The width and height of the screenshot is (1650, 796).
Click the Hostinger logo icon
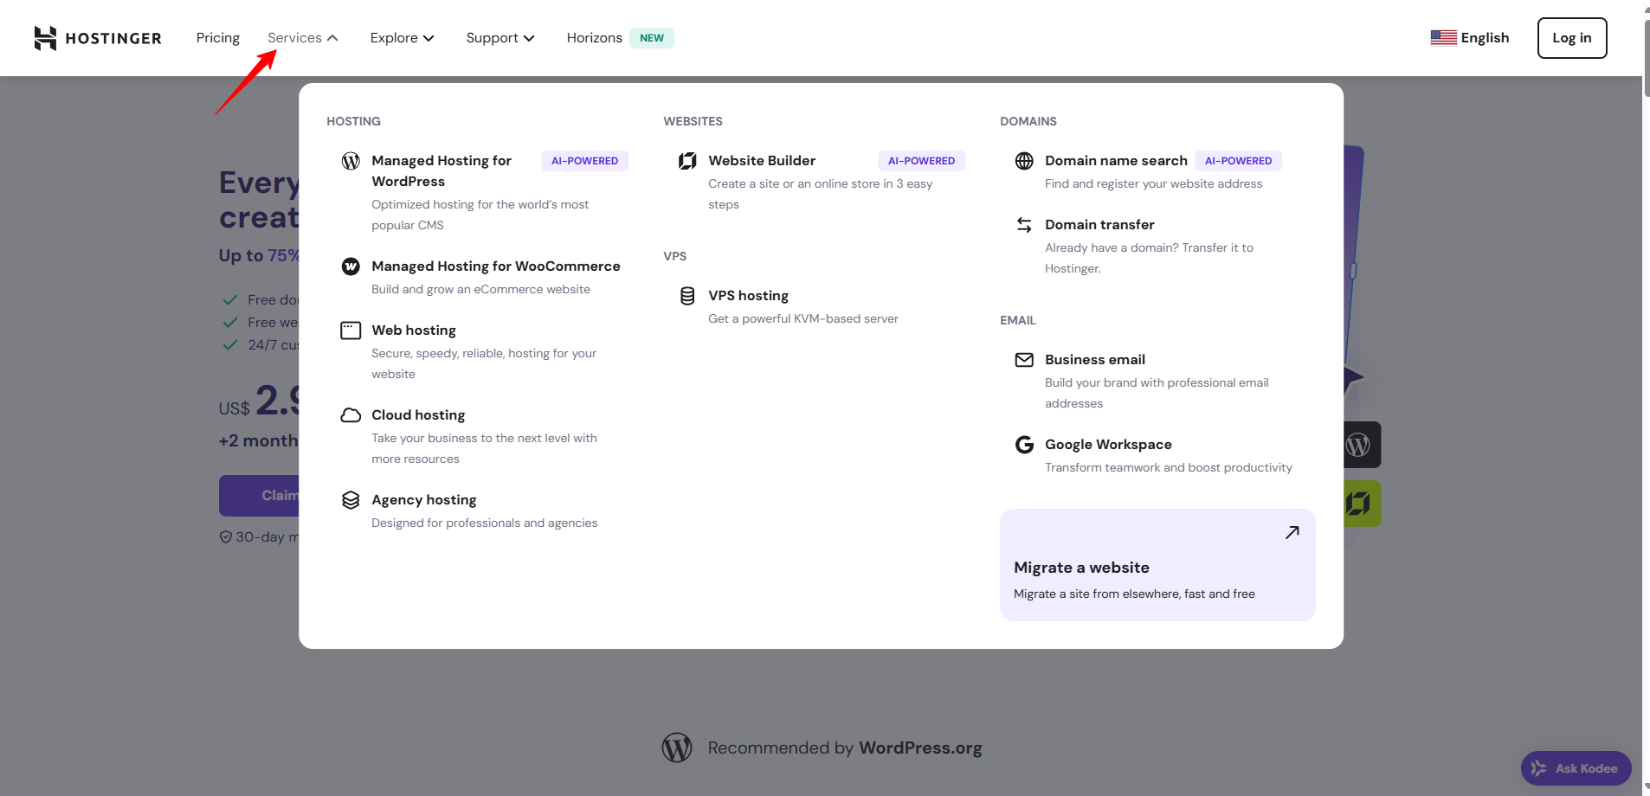(45, 38)
